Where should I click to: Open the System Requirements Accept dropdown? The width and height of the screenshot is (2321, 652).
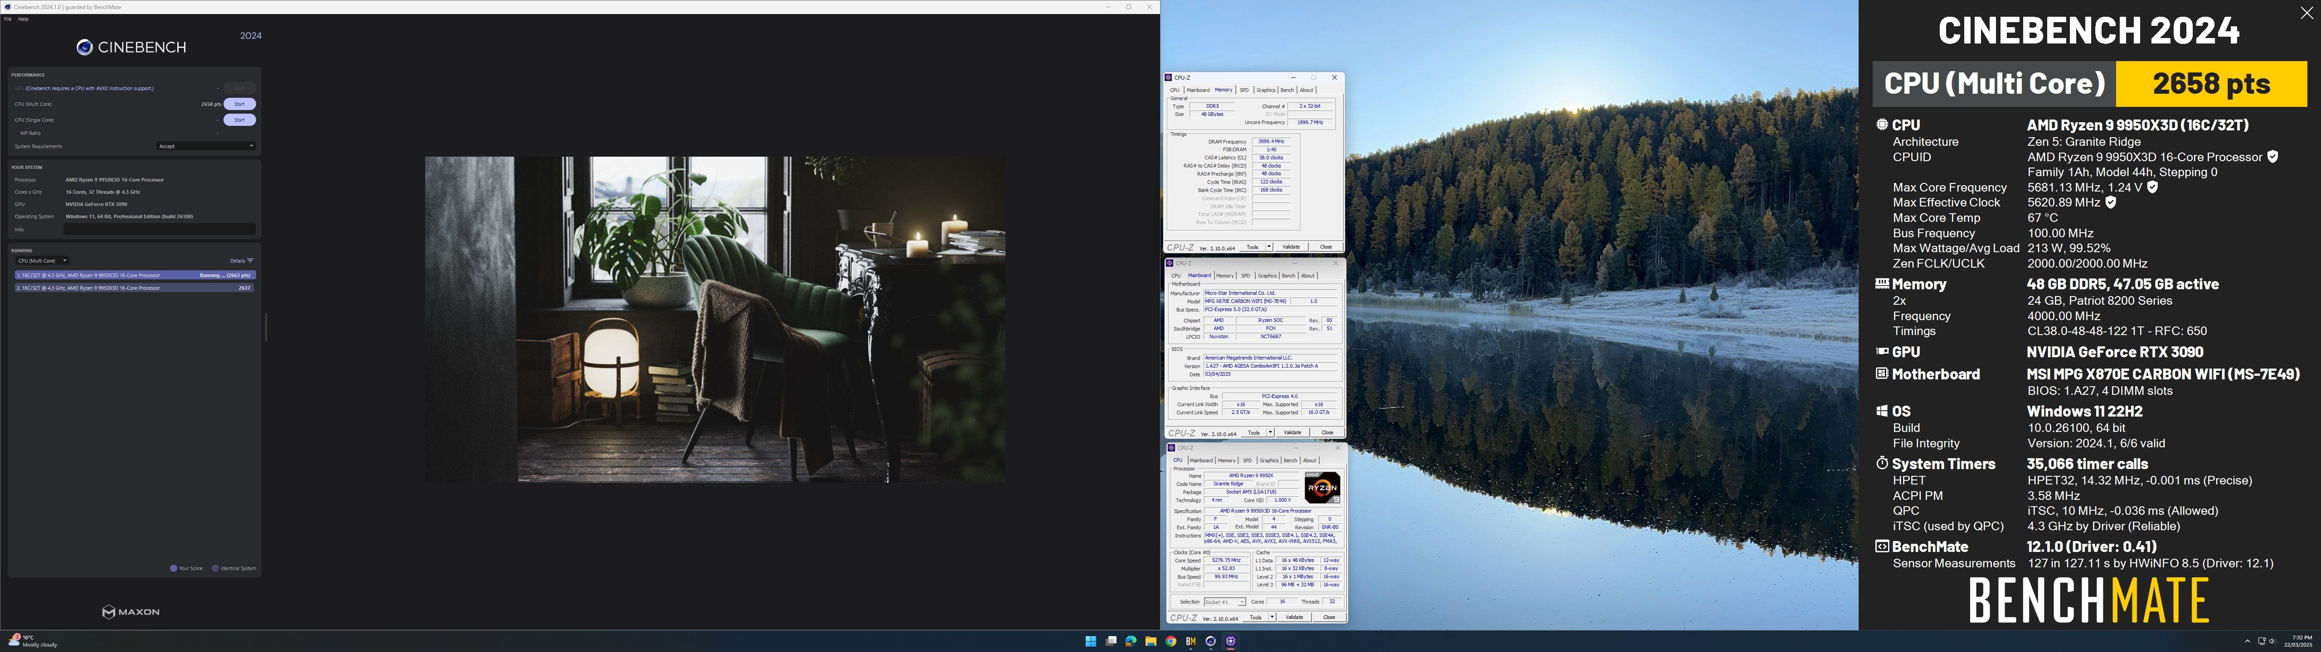pos(206,146)
